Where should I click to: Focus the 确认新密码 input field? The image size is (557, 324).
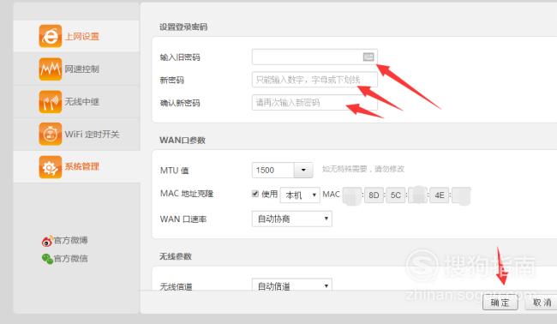[x=314, y=103]
